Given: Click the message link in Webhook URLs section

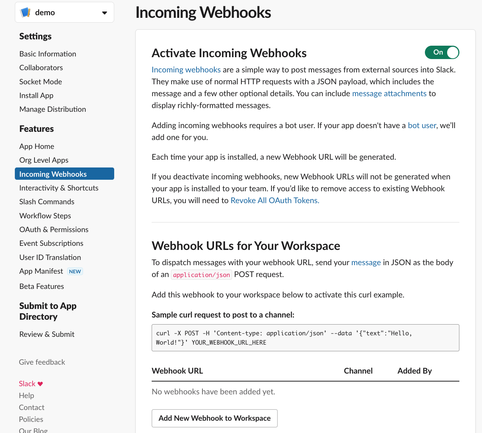Looking at the screenshot, I should (x=366, y=263).
